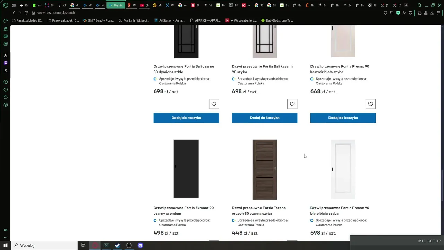
Task: Open History from the sidebar clock icon
Action: 6,90
